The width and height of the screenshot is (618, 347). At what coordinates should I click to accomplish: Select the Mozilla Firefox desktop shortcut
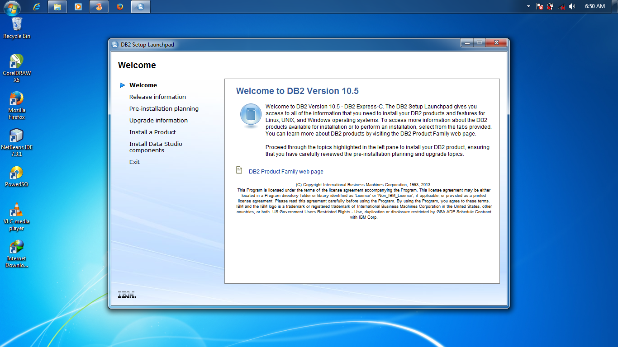(x=17, y=106)
